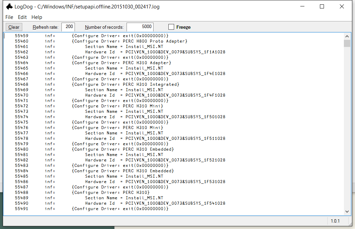The width and height of the screenshot is (355, 229).
Task: Click line number 55461
Action: click(22, 47)
